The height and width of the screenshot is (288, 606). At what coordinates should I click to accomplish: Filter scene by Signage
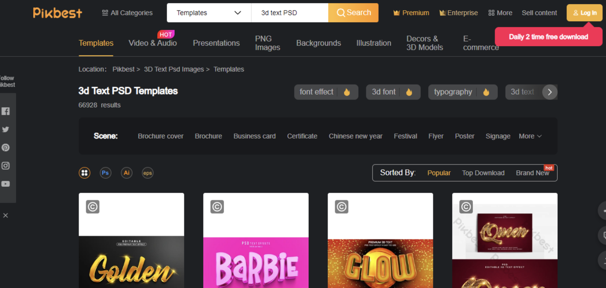498,136
